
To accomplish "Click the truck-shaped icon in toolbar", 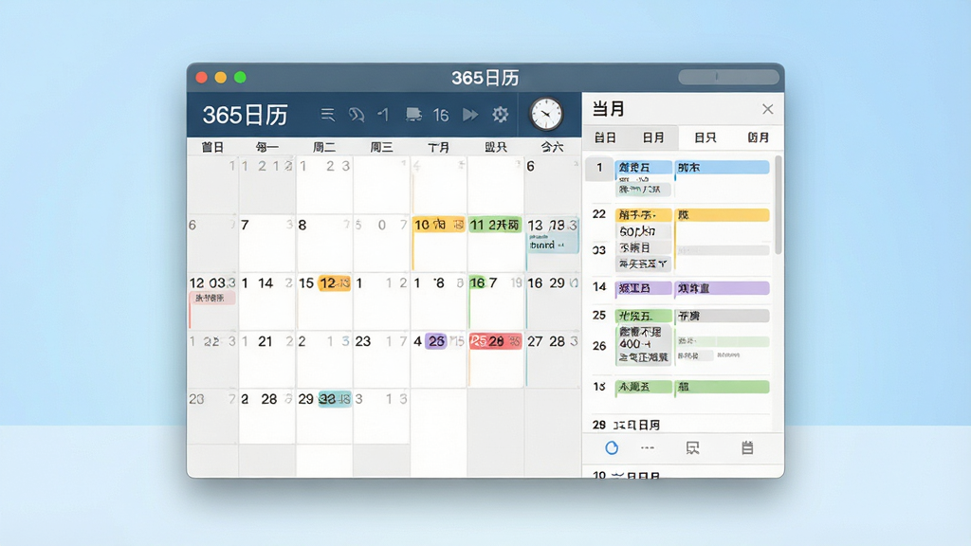I will [x=413, y=115].
